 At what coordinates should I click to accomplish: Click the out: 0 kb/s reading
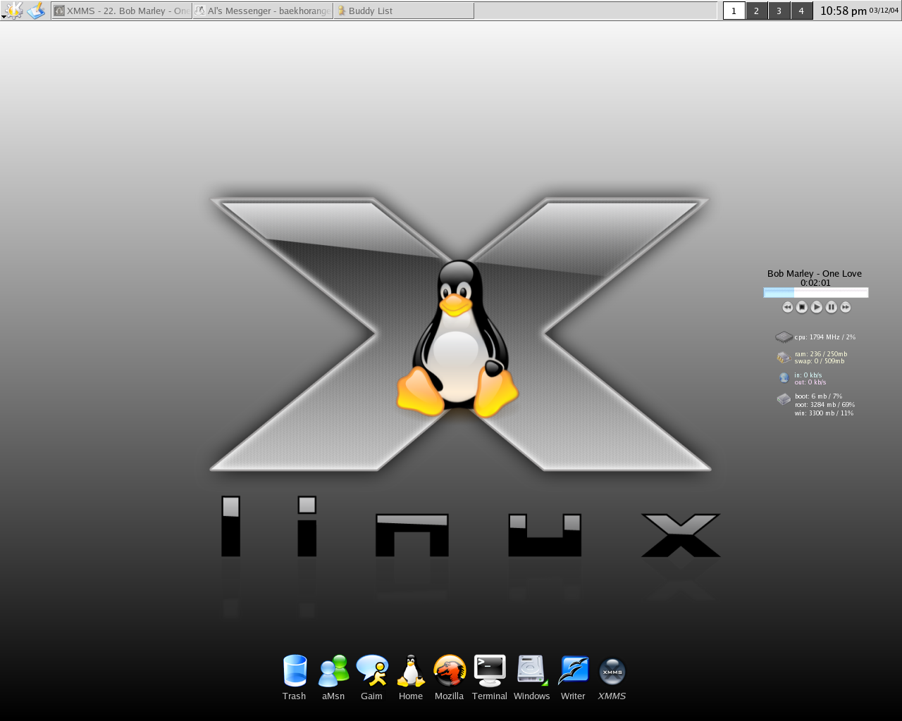(810, 382)
